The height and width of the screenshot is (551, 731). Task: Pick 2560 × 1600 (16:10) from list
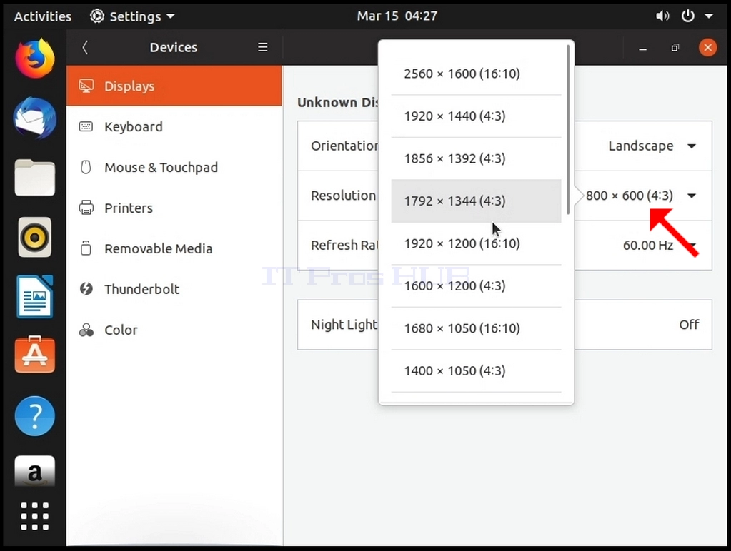[476, 74]
